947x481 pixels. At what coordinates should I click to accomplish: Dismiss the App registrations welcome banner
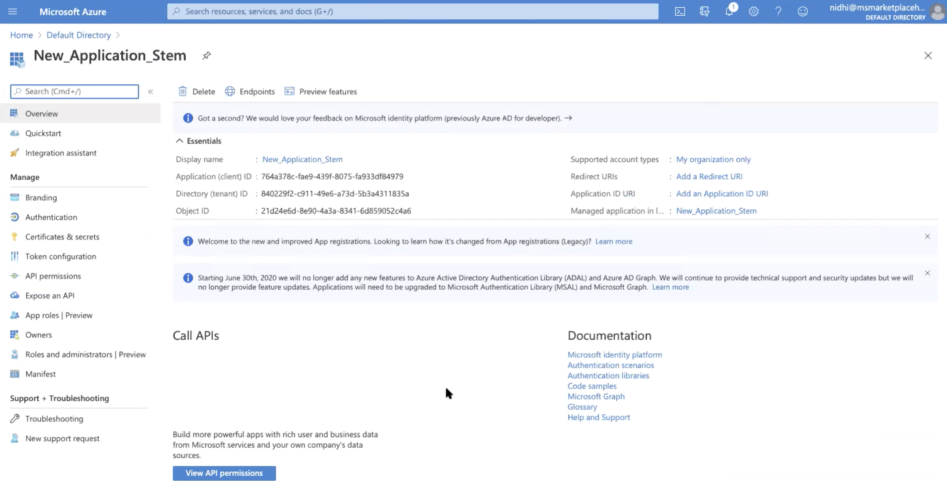pos(927,237)
